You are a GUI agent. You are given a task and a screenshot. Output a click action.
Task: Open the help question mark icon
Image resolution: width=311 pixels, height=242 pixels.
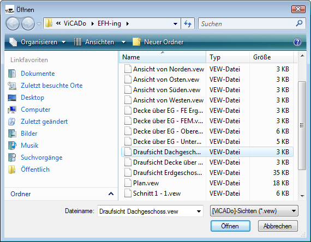pyautogui.click(x=297, y=42)
